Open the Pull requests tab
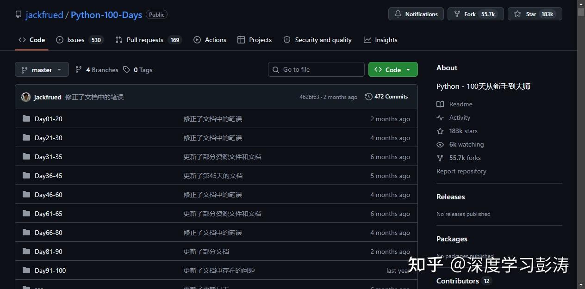The width and height of the screenshot is (585, 289). pos(148,40)
